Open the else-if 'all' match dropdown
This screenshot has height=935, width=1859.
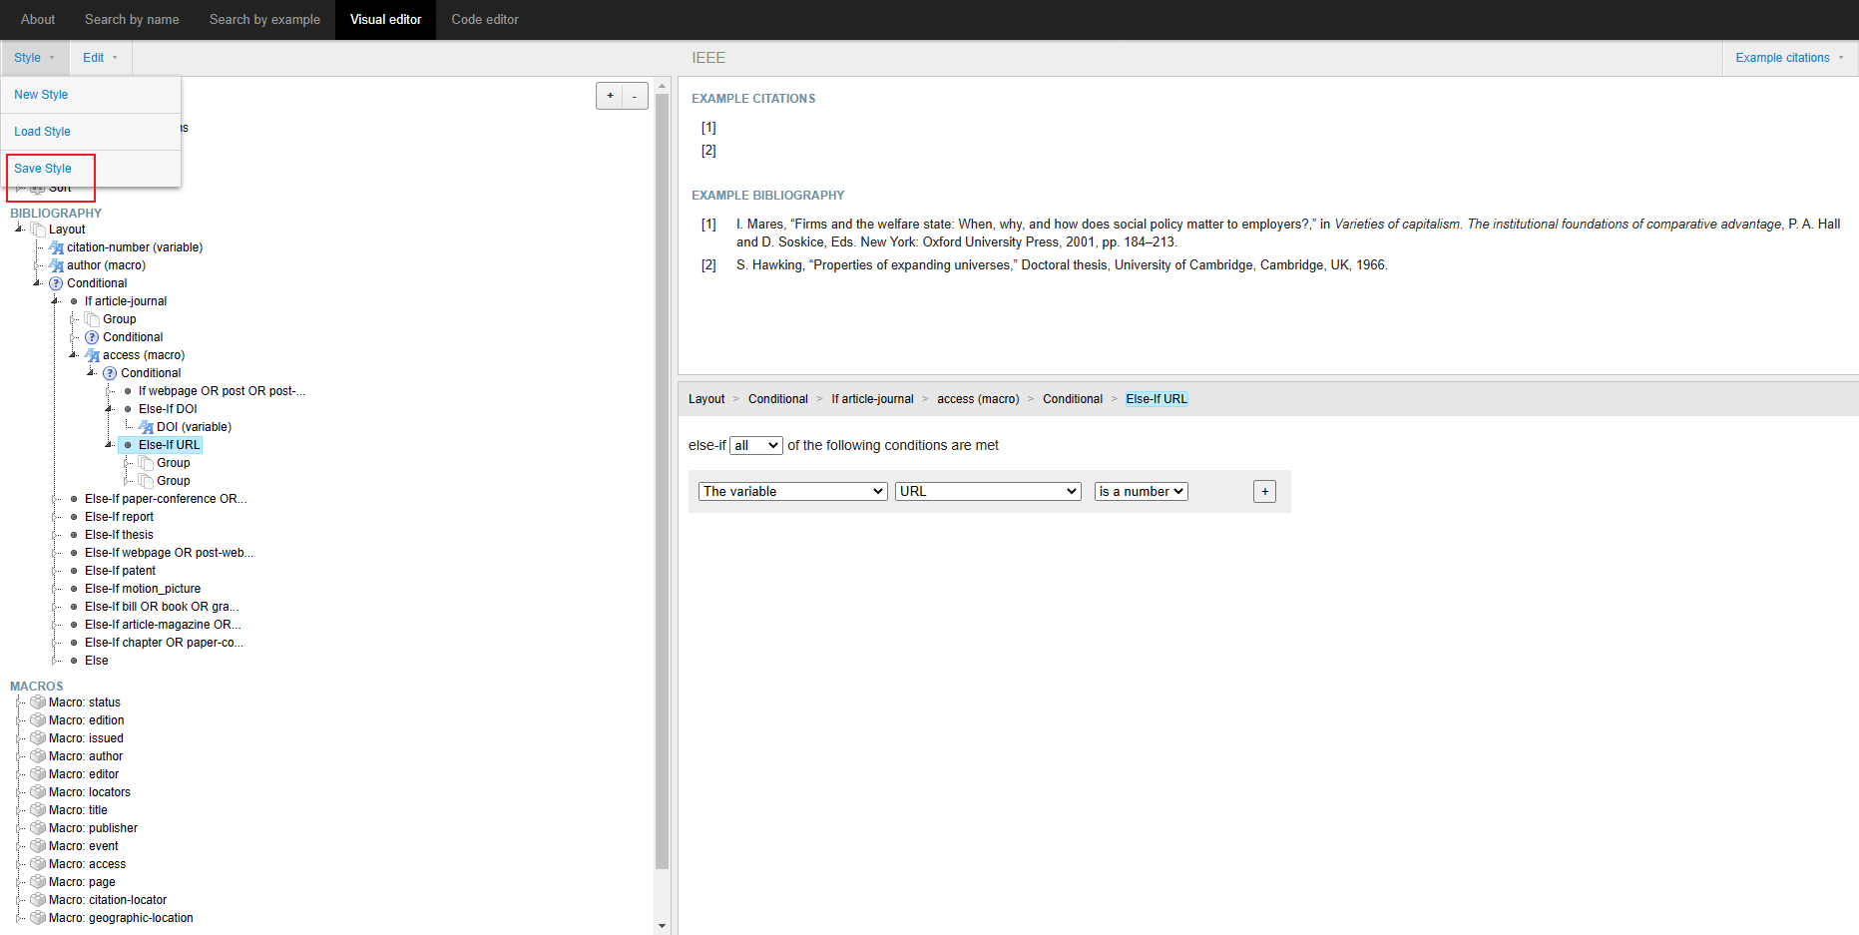(755, 446)
